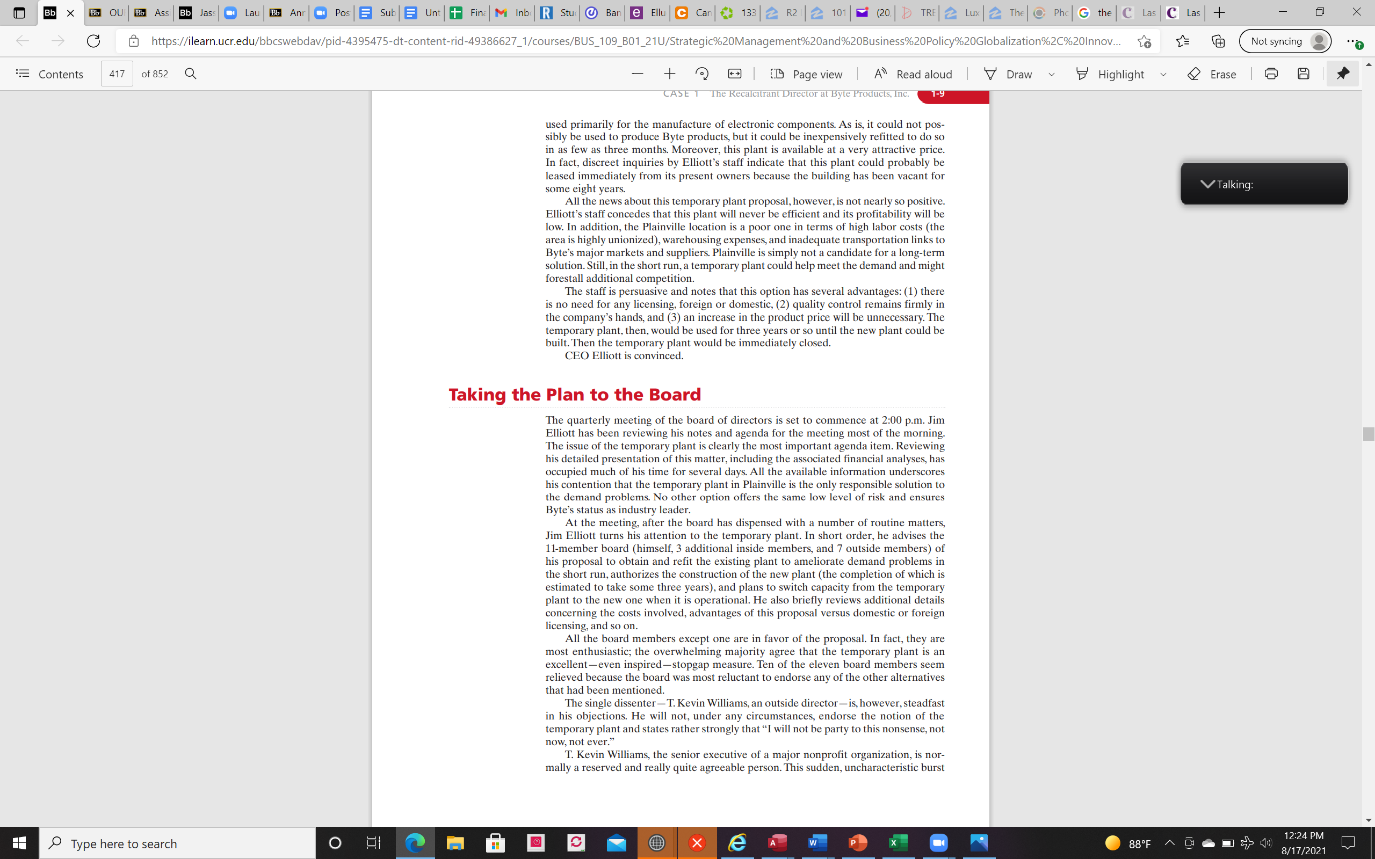1375x859 pixels.
Task: Click the Fit to width icon
Action: click(734, 74)
